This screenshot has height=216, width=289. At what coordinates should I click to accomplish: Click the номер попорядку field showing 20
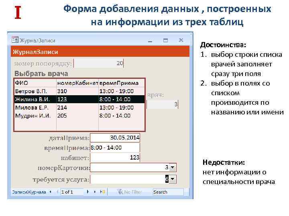click(99, 63)
